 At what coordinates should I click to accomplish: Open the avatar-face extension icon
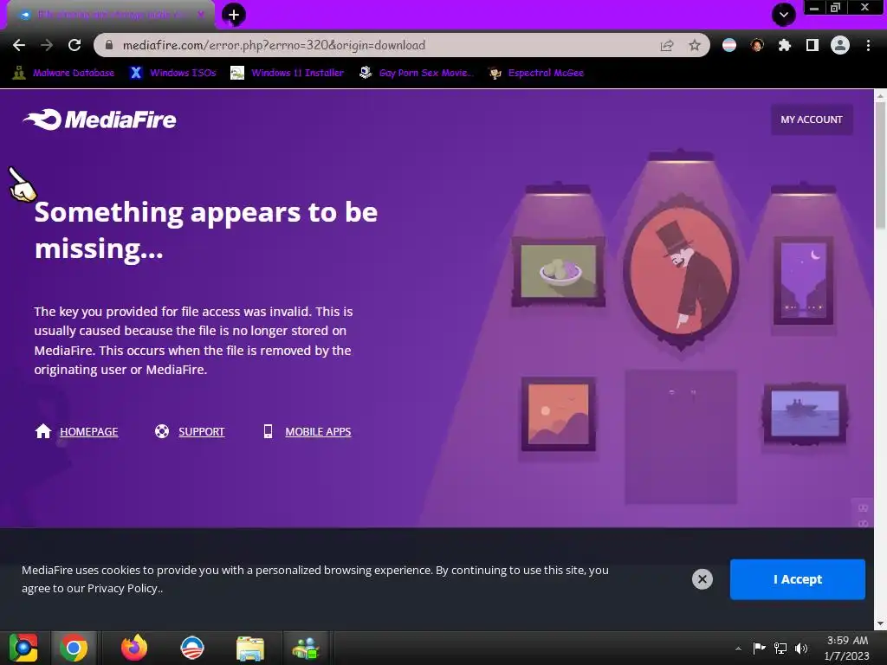point(757,45)
